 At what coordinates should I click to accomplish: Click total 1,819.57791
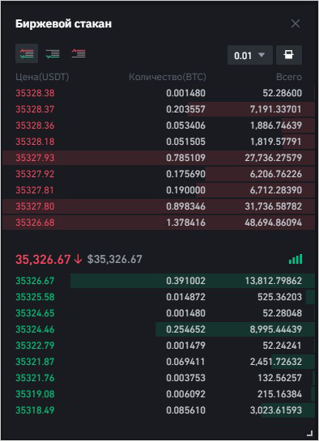pyautogui.click(x=275, y=142)
